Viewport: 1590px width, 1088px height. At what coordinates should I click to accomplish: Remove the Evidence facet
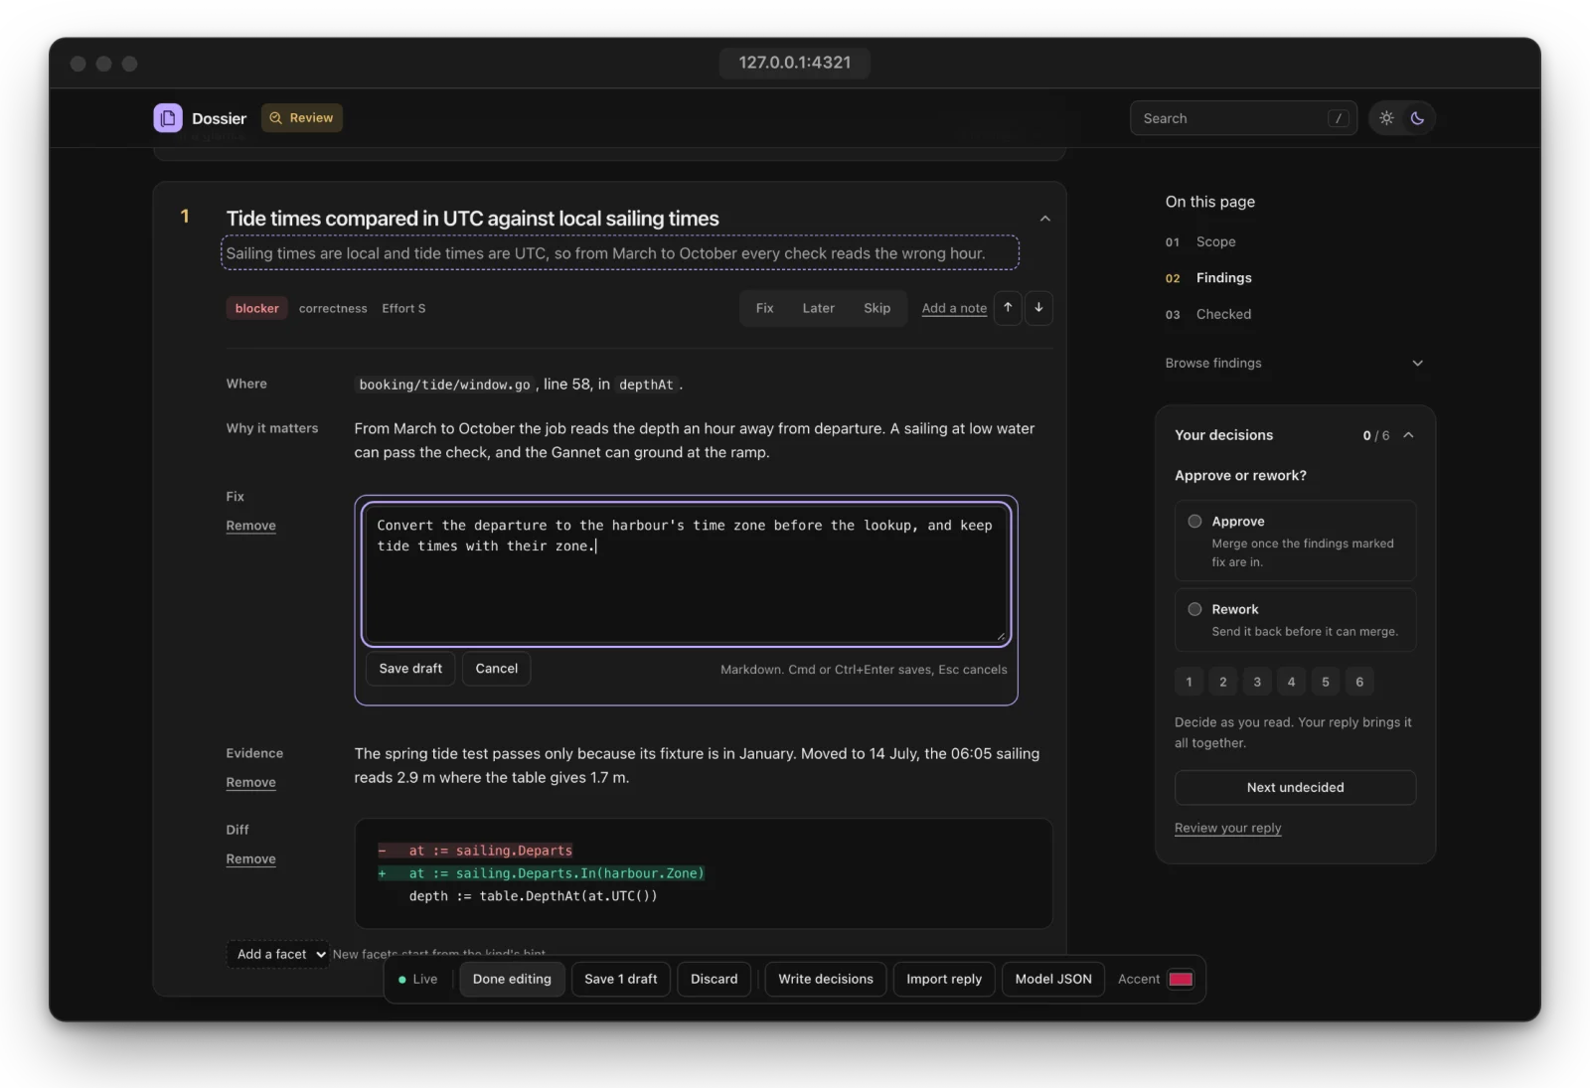click(250, 782)
